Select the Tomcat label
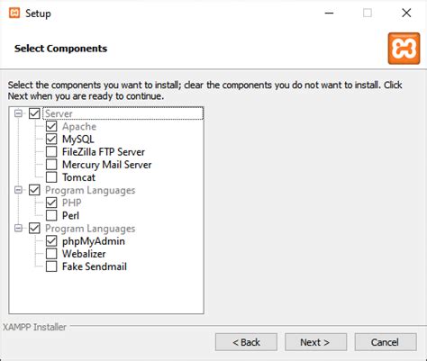 78,177
